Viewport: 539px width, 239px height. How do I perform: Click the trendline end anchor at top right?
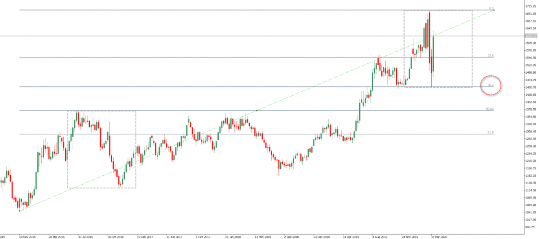point(494,10)
